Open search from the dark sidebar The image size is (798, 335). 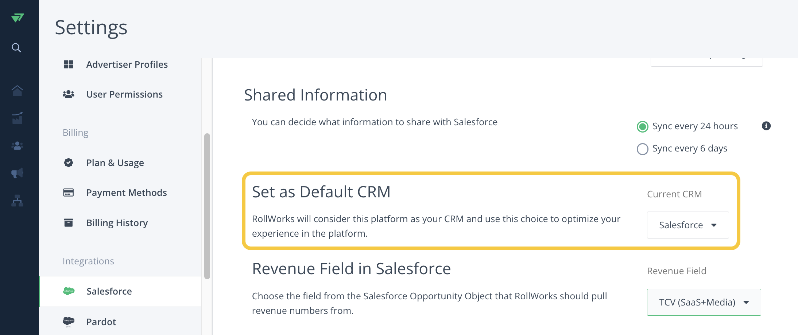click(16, 48)
